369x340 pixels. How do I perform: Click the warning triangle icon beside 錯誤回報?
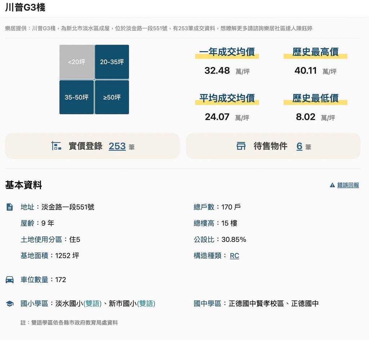[332, 185]
